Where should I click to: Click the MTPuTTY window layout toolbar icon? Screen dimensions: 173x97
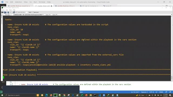click(14, 12)
